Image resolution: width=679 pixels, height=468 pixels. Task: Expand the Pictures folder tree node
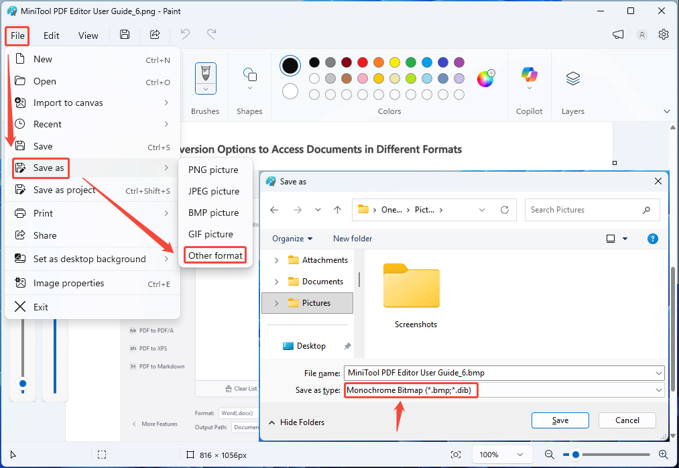tap(276, 303)
